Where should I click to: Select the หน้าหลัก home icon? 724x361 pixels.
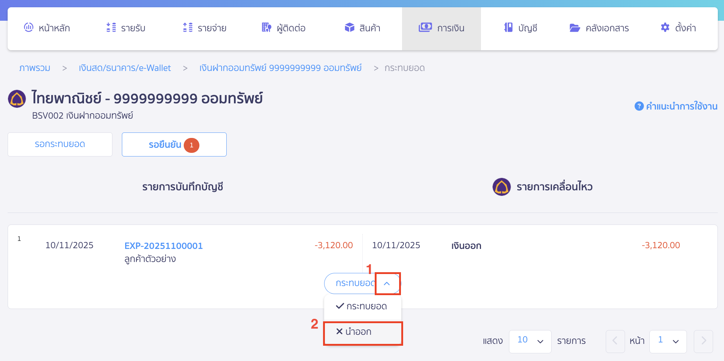point(28,28)
